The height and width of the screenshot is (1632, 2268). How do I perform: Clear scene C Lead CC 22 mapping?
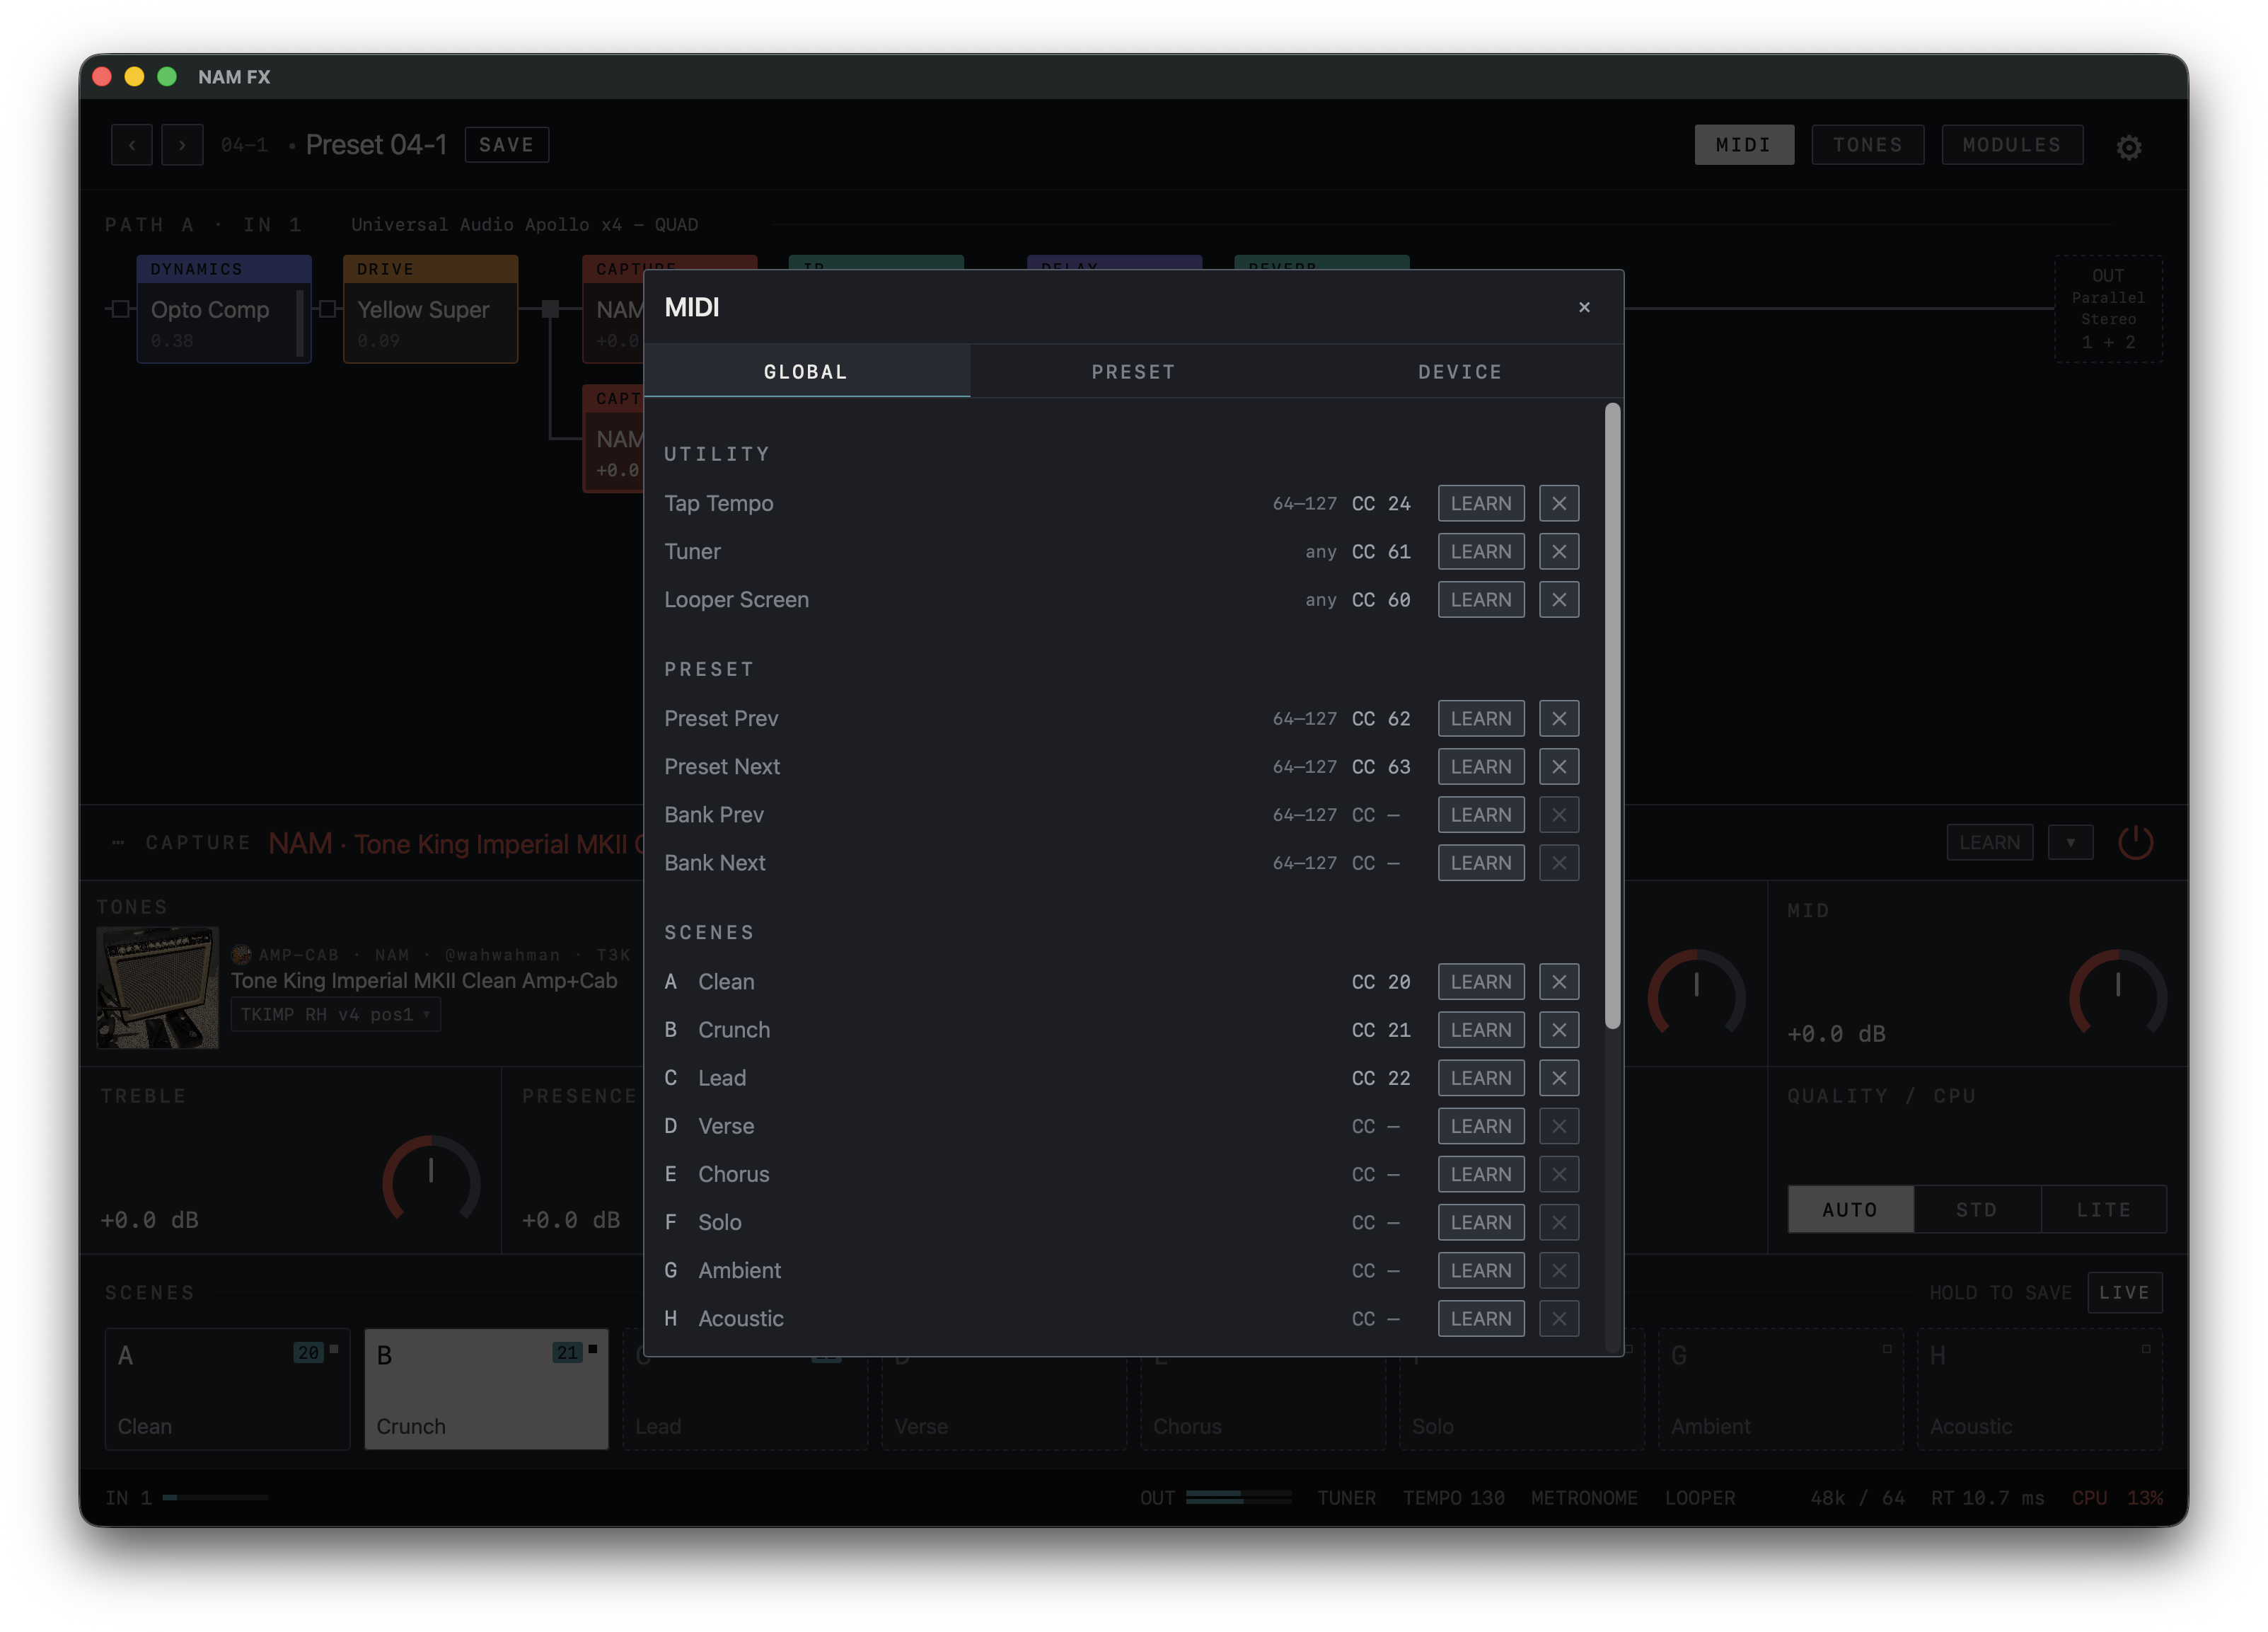point(1559,1078)
